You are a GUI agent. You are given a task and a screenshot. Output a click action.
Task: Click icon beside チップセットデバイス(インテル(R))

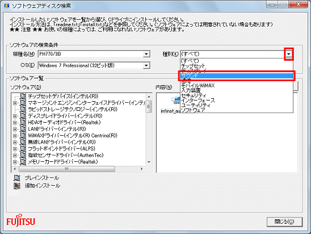(23, 96)
